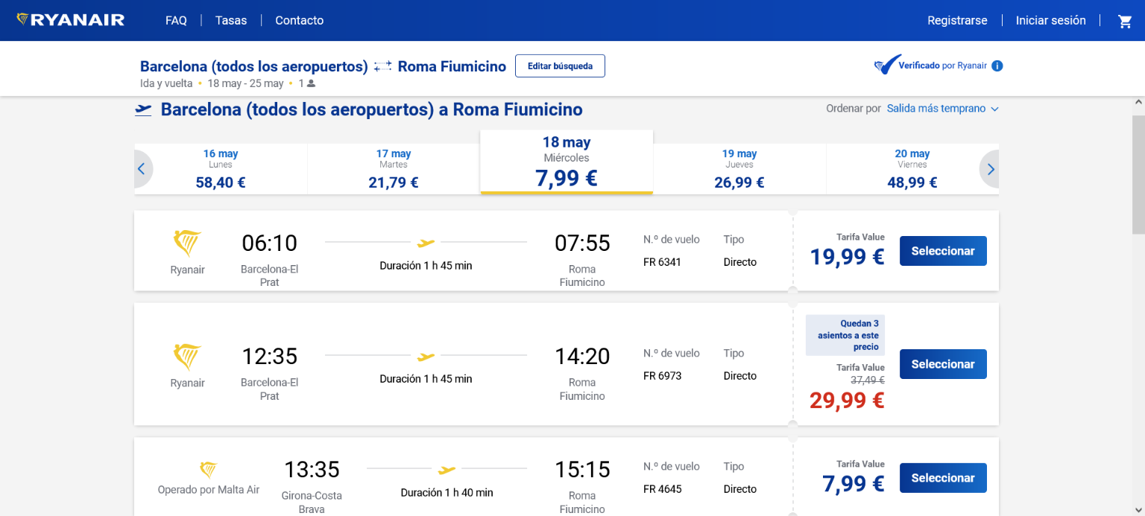Select the 19 may Jueves date tab
This screenshot has height=516, width=1145.
[x=739, y=169]
